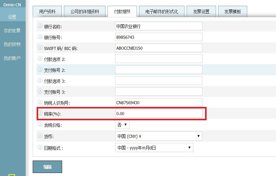The image size is (276, 176).
Task: Click the help icon for SWIFT 码/BIC 码
Action: point(39,48)
